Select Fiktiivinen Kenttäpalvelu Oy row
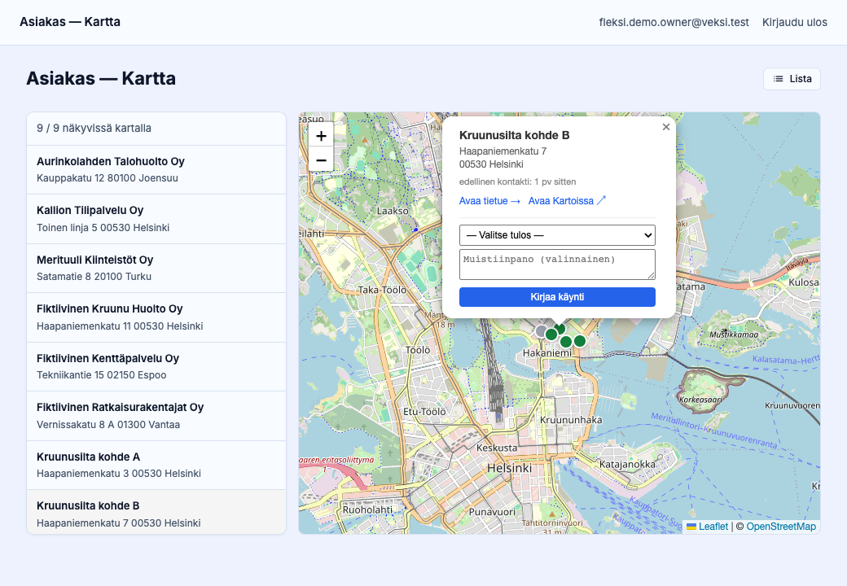 point(156,366)
